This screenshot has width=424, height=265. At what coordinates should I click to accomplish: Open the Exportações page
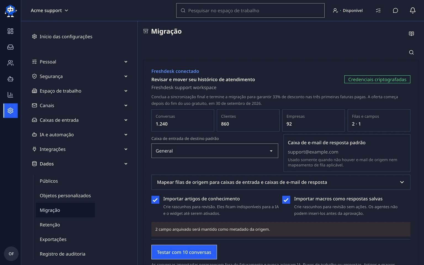tap(53, 239)
